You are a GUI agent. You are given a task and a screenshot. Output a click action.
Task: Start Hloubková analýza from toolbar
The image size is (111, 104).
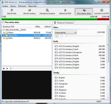coord(47,12)
